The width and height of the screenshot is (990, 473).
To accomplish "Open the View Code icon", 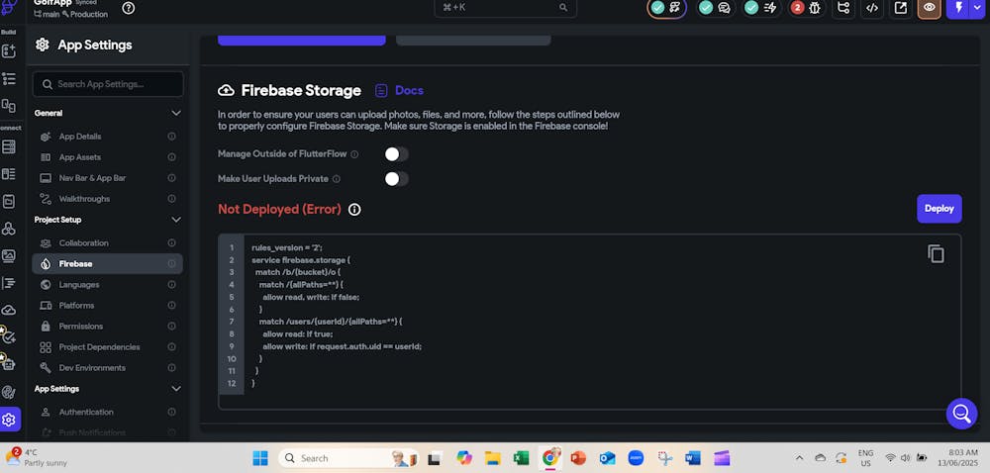I will coord(872,8).
